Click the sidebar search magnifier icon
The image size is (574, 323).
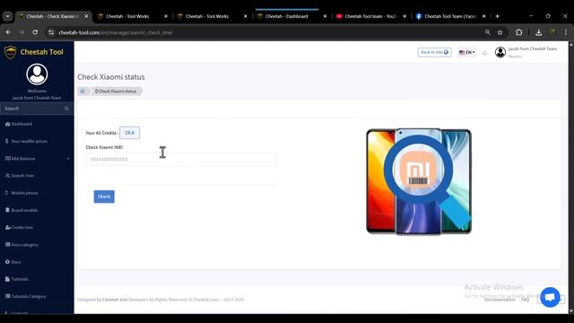coord(66,109)
